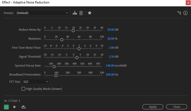This screenshot has width=191, height=111.
Task: Click the Broadband Preservation 100.00 value
Action: pos(110,75)
